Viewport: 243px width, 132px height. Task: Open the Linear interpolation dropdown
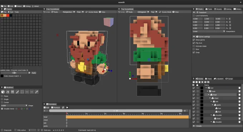[209, 31]
